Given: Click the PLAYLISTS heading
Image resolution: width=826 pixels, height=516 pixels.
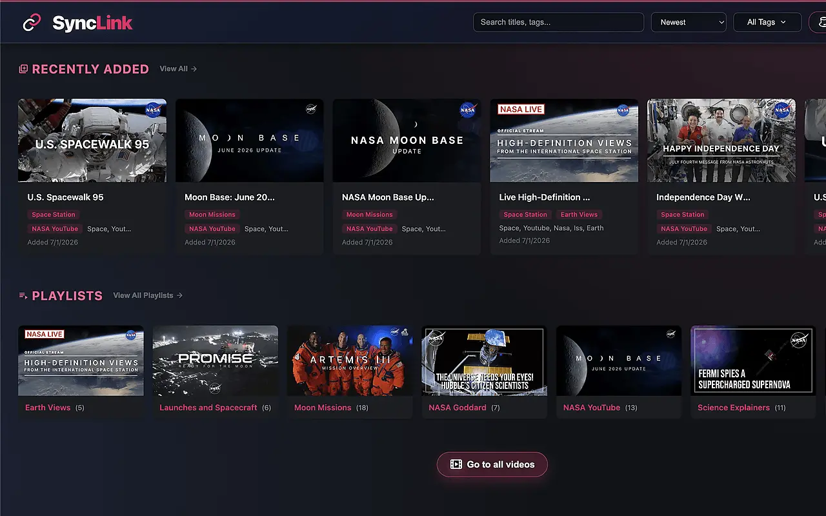Looking at the screenshot, I should point(67,296).
